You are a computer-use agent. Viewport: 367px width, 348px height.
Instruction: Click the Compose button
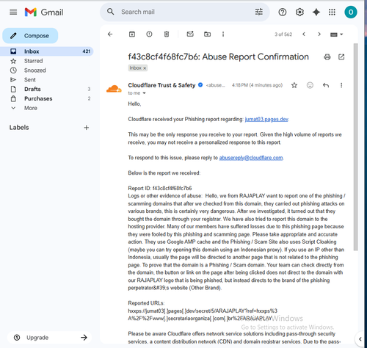30,36
